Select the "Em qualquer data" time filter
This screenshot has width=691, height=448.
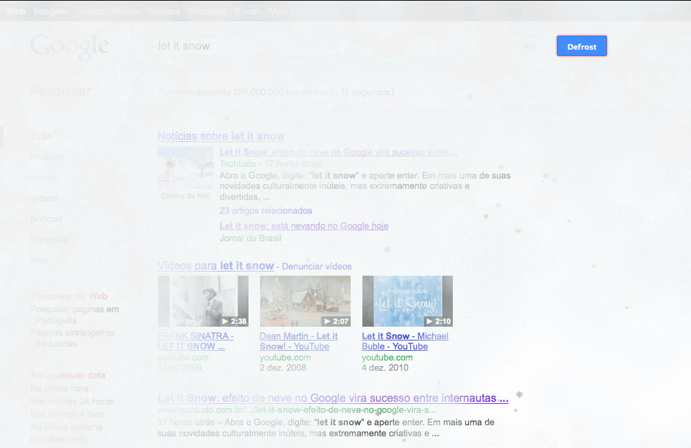click(68, 376)
